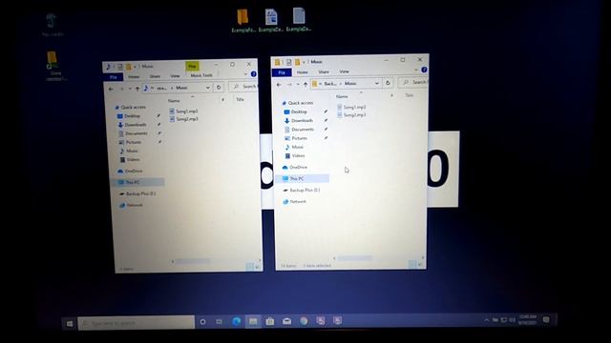Click horizontal scrollbar in Music Tools window

pyautogui.click(x=193, y=261)
